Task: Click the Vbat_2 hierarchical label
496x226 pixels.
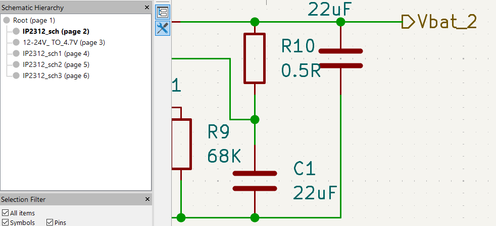Action: tap(439, 22)
